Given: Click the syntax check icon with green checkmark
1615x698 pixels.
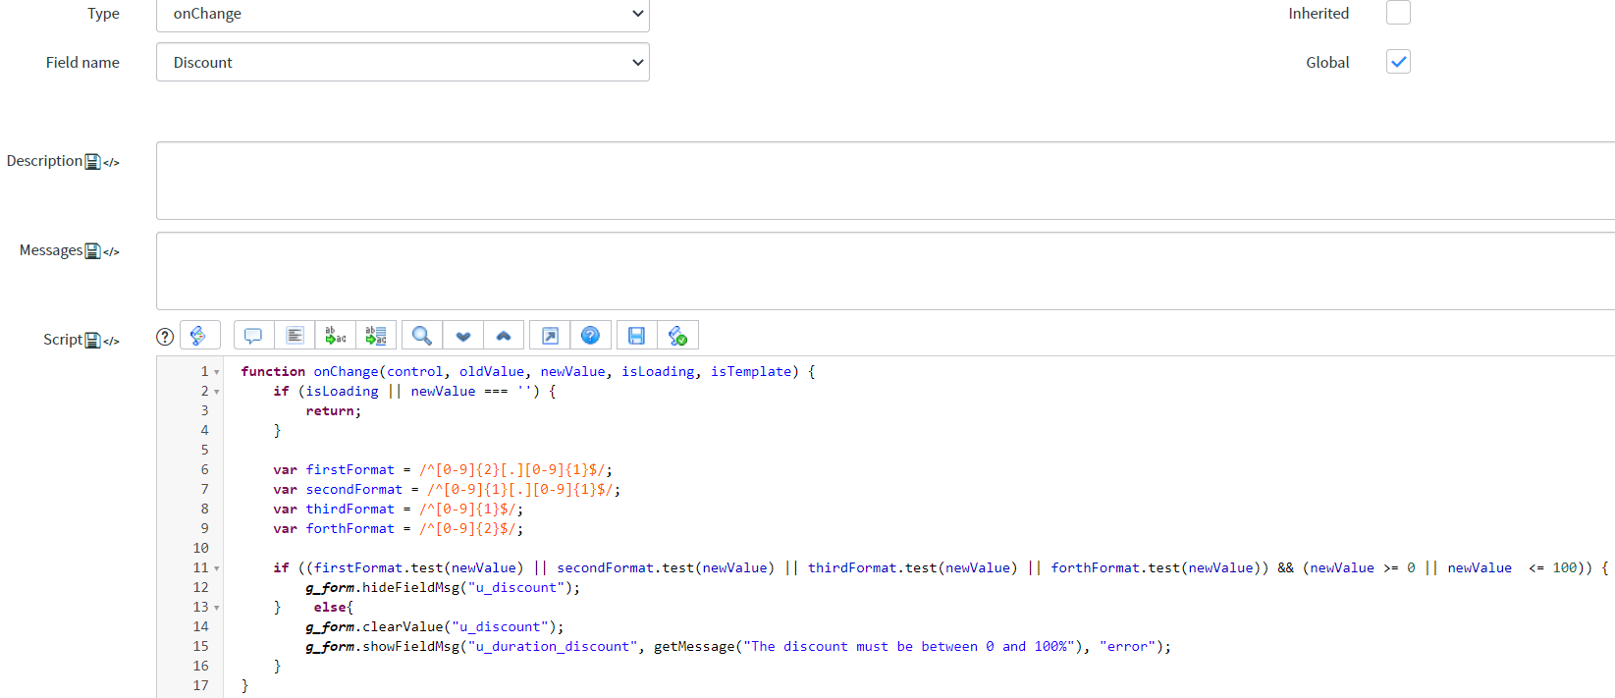Looking at the screenshot, I should [x=677, y=336].
